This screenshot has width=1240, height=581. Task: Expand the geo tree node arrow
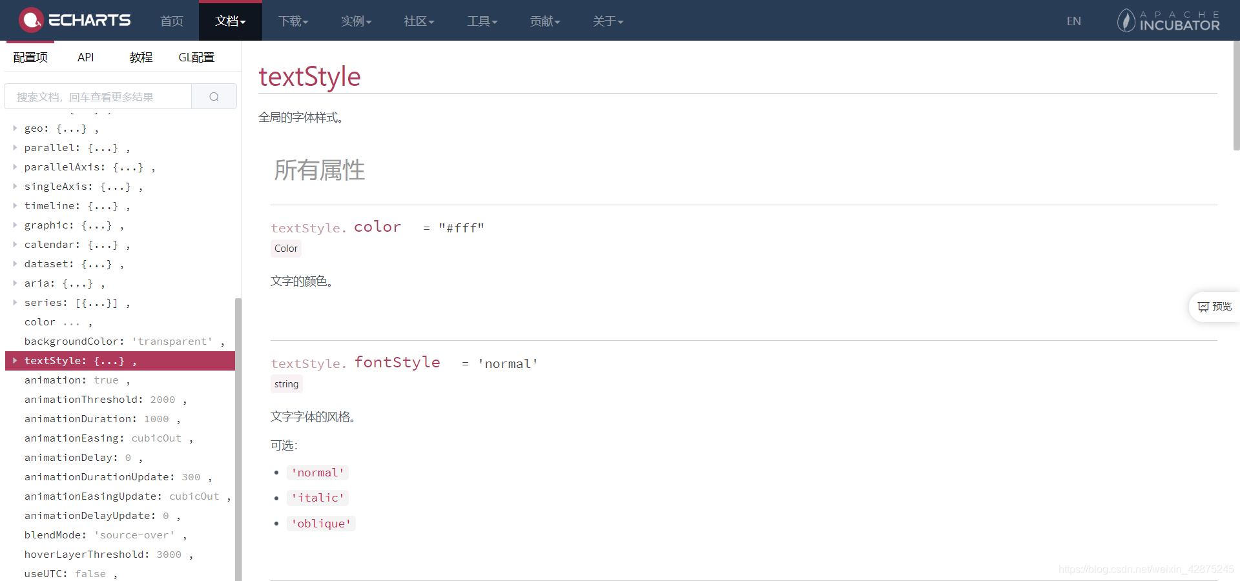[x=15, y=128]
